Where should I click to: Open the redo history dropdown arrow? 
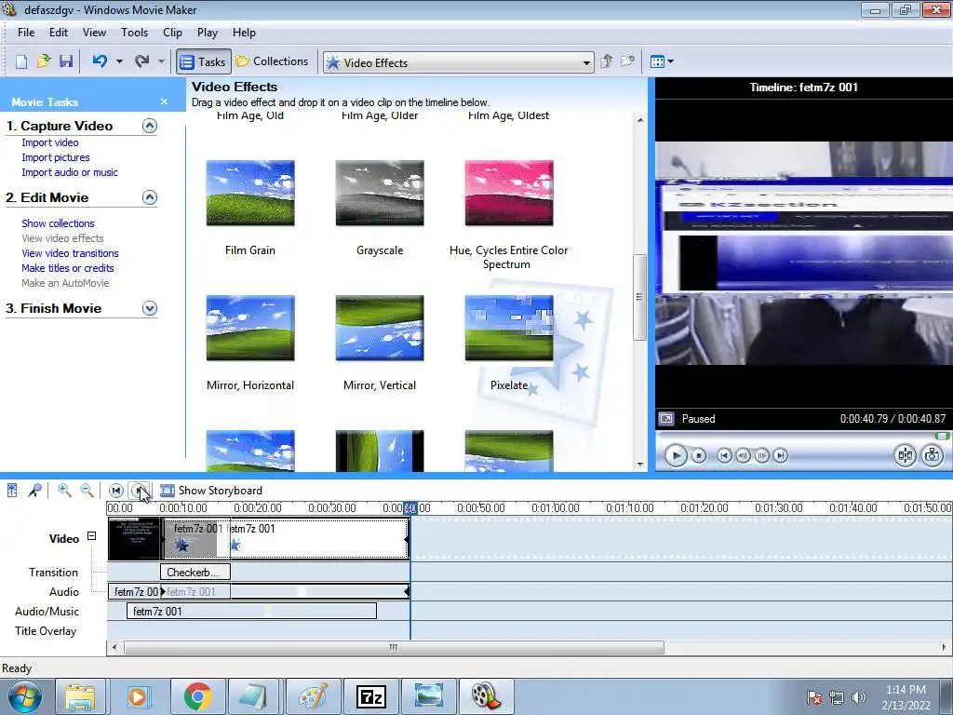[x=161, y=61]
